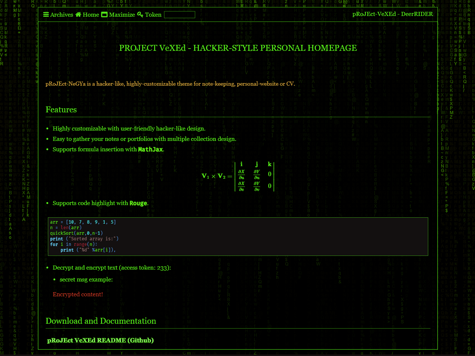This screenshot has width=475, height=356.
Task: Open the 'pRoJEct VeXEd README (Github)' link
Action: tap(100, 340)
